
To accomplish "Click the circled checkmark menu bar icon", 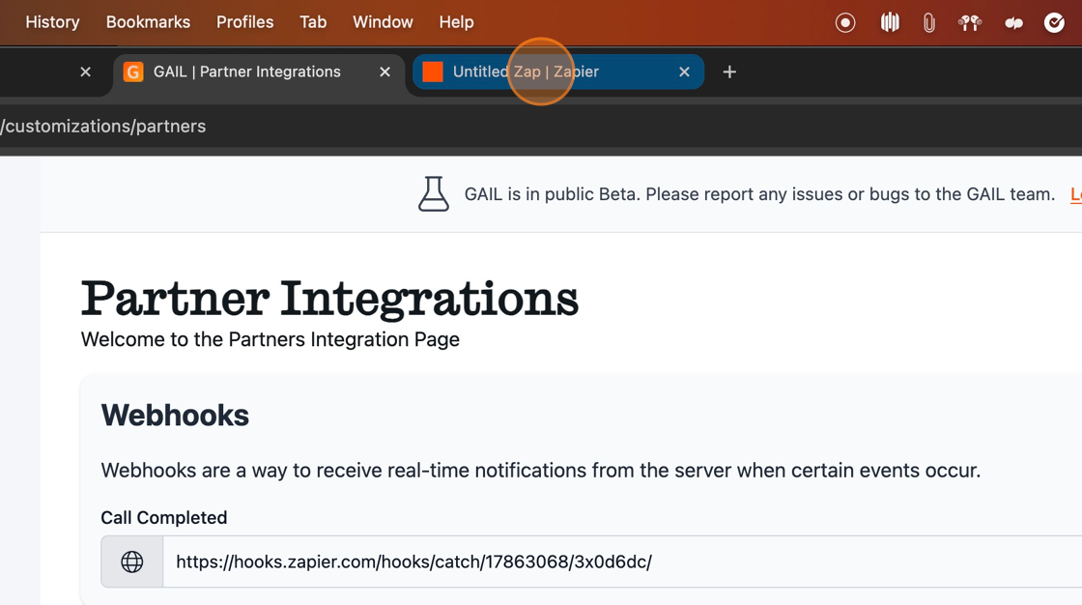I will [x=1054, y=22].
